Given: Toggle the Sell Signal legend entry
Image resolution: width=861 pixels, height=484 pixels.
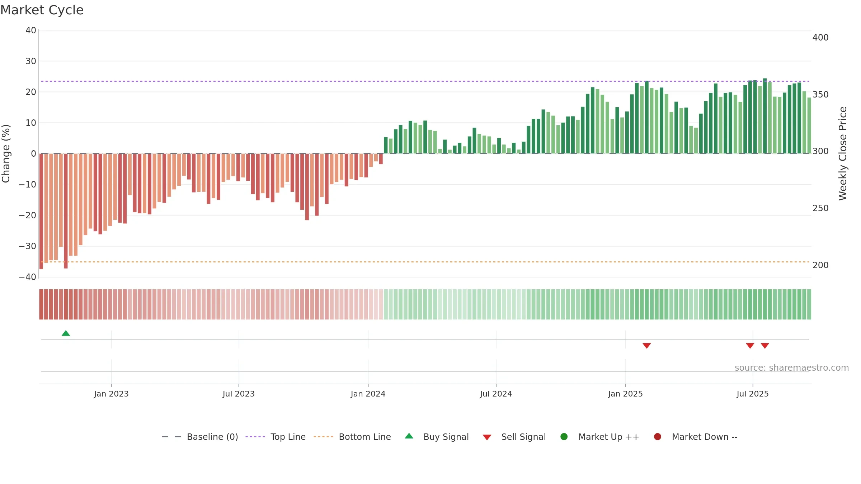Looking at the screenshot, I should (514, 437).
